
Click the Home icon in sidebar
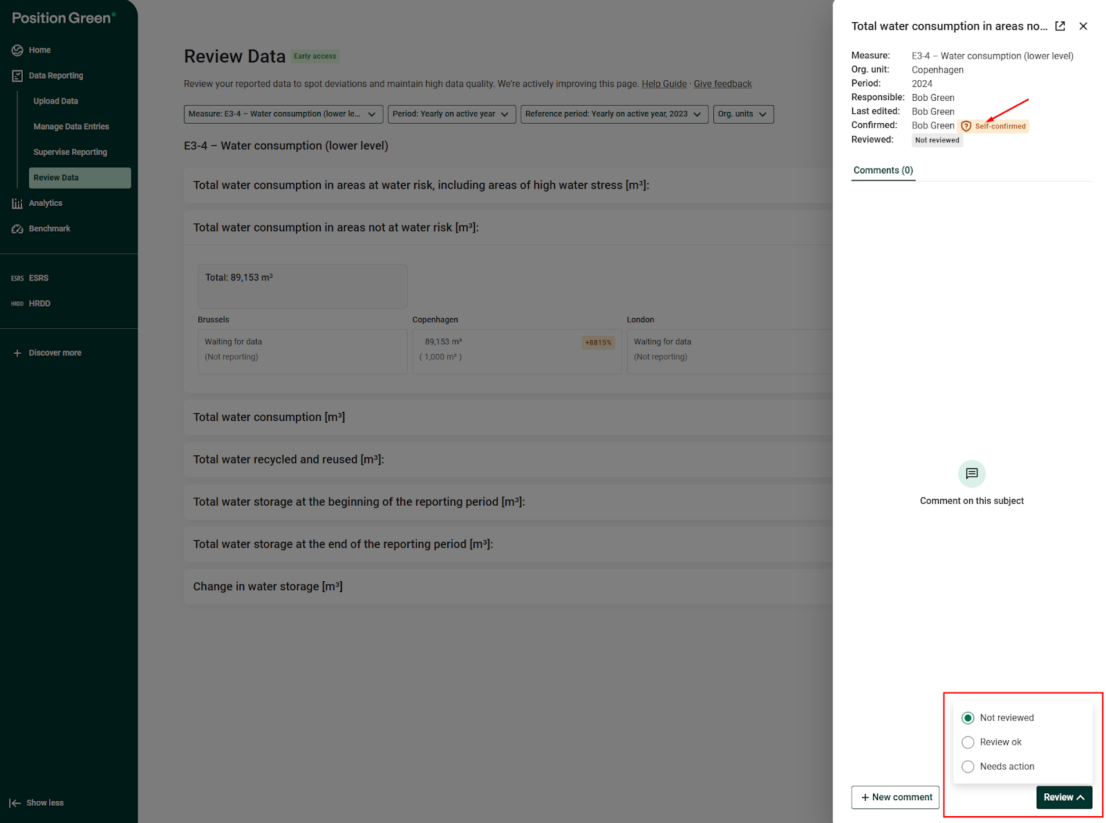pos(17,50)
